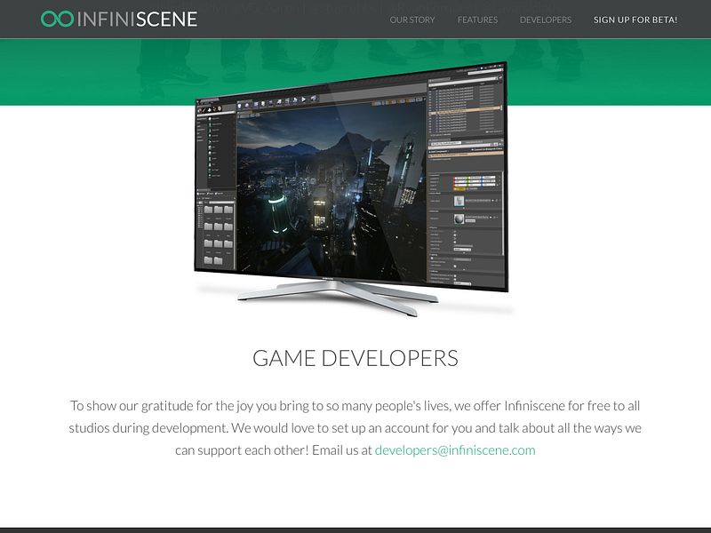Email developers@infiniscene.com link

(x=455, y=450)
